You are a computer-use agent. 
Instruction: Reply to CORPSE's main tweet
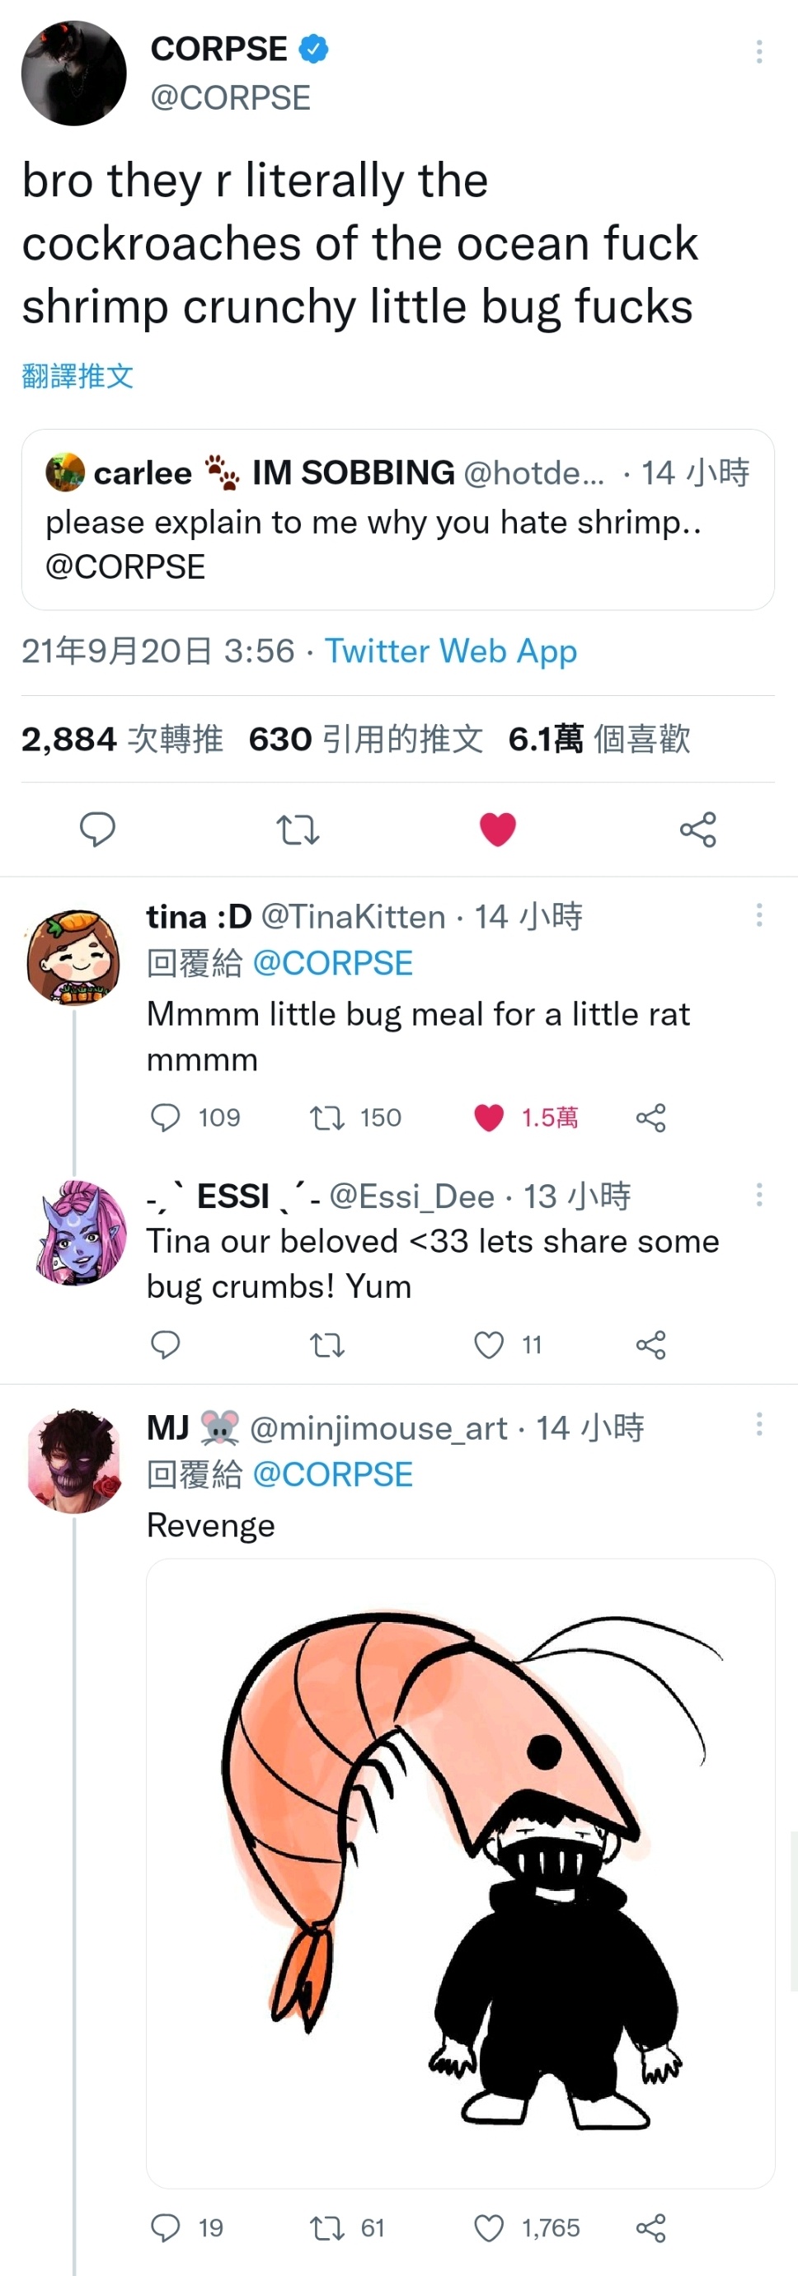click(x=97, y=829)
